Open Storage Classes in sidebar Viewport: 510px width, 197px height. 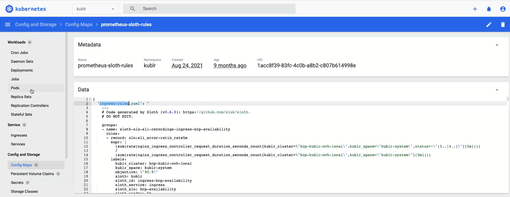click(24, 191)
